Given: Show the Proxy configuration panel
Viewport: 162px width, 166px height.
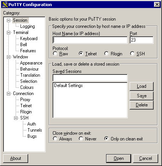Looking at the screenshot, I should coord(25,100).
